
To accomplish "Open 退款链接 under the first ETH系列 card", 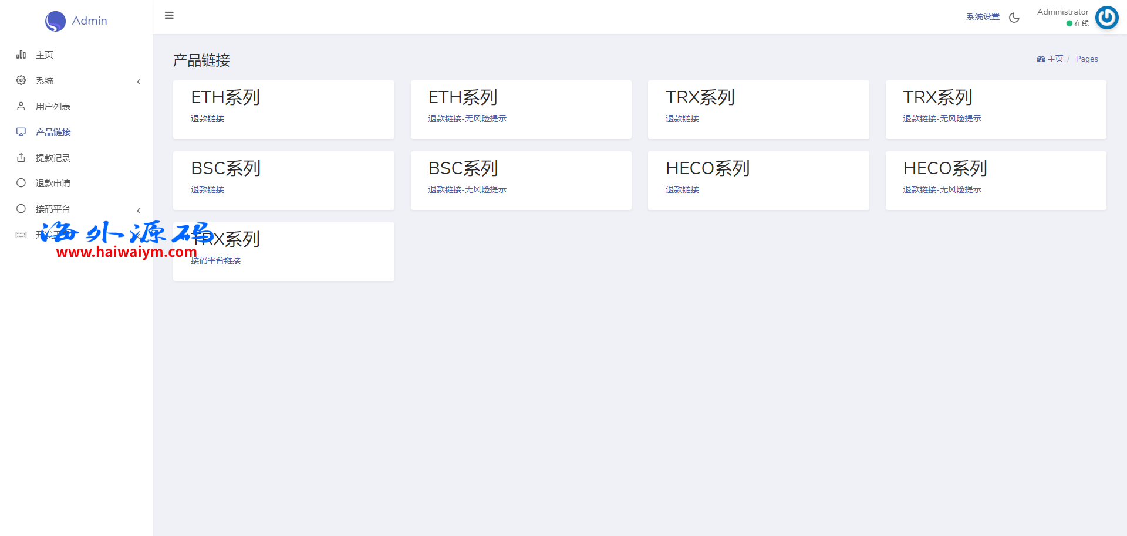I will 207,118.
